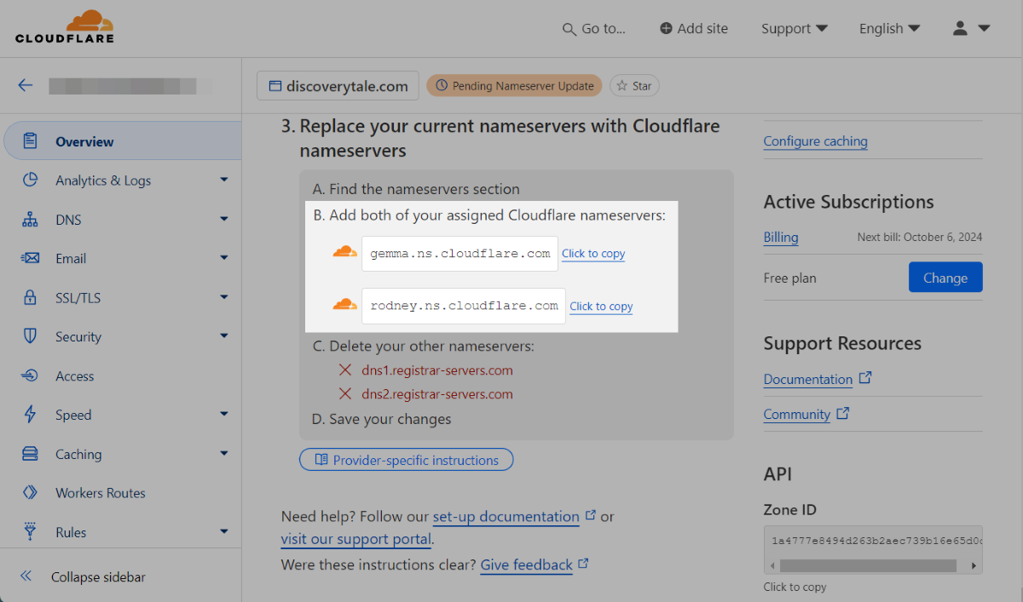Expand the Analytics & Logs submenu arrow
Screen dimensions: 1023x602
224,180
